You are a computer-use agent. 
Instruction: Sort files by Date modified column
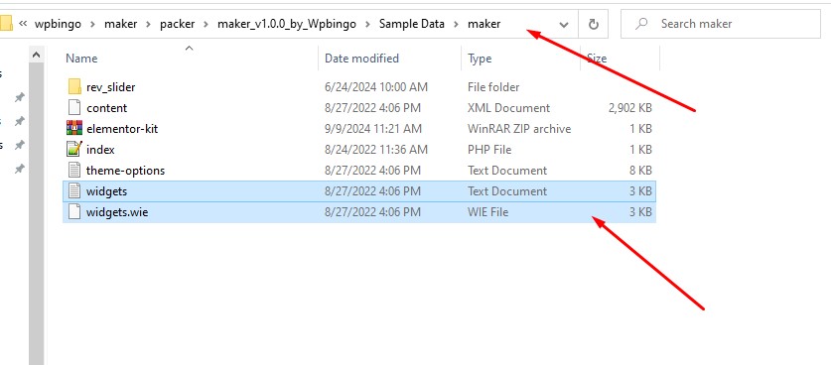pyautogui.click(x=361, y=59)
